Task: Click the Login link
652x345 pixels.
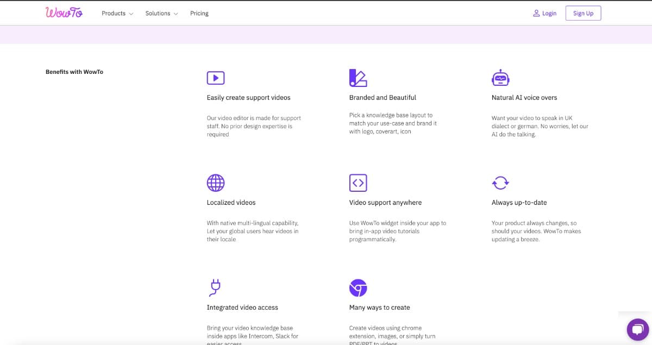Action: pyautogui.click(x=549, y=13)
